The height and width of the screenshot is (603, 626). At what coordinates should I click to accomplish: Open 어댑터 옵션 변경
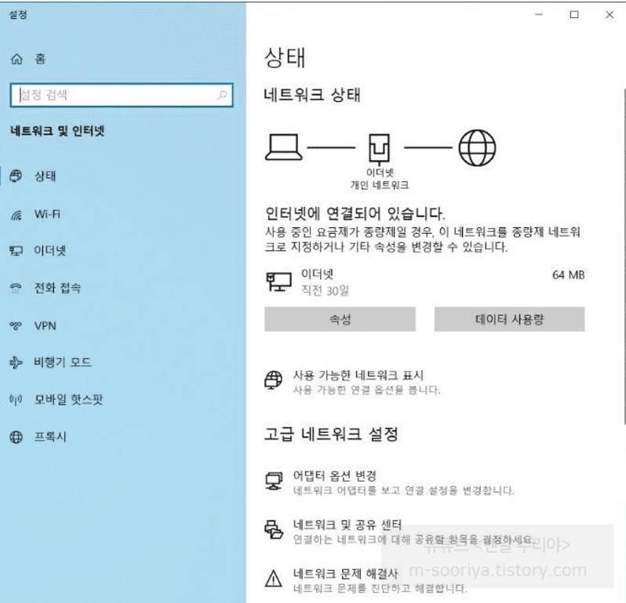[334, 476]
